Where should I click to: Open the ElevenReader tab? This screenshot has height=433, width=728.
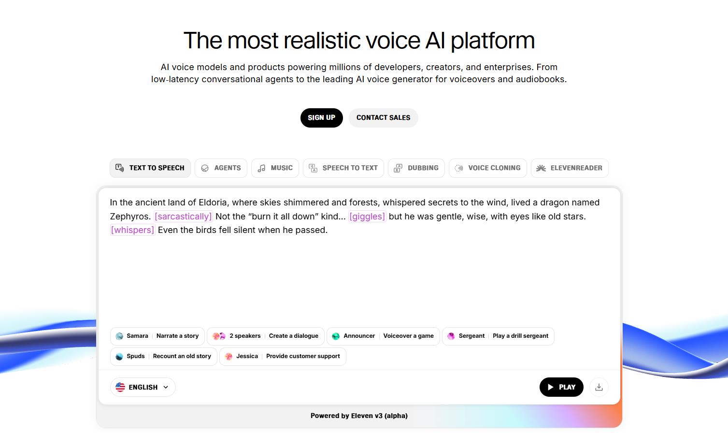pyautogui.click(x=570, y=168)
